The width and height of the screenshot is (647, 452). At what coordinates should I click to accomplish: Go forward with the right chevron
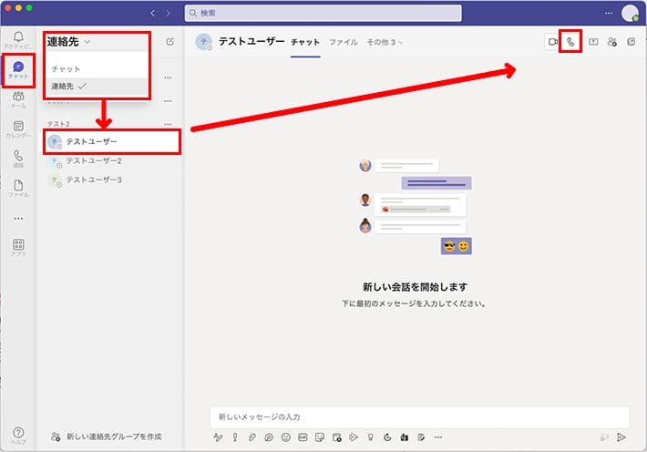coord(168,13)
